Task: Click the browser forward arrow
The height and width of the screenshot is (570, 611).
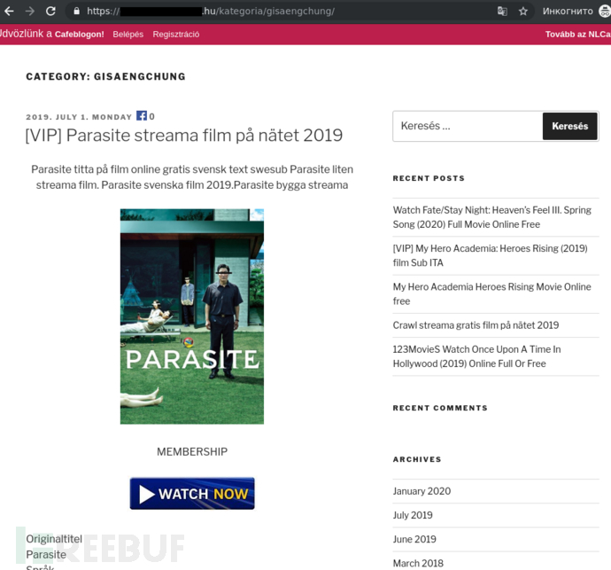Action: click(29, 11)
